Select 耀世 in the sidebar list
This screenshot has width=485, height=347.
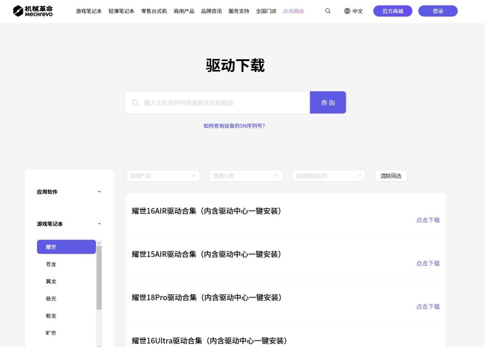tap(66, 247)
